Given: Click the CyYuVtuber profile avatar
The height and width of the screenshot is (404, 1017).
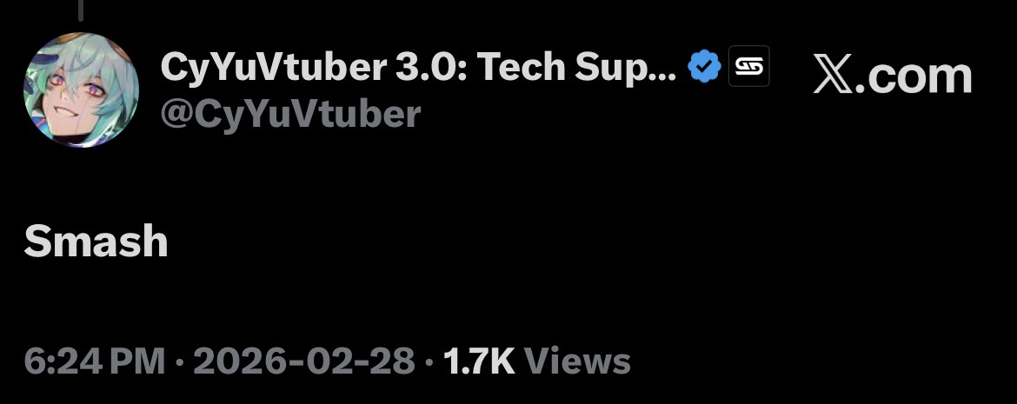Looking at the screenshot, I should (x=80, y=90).
